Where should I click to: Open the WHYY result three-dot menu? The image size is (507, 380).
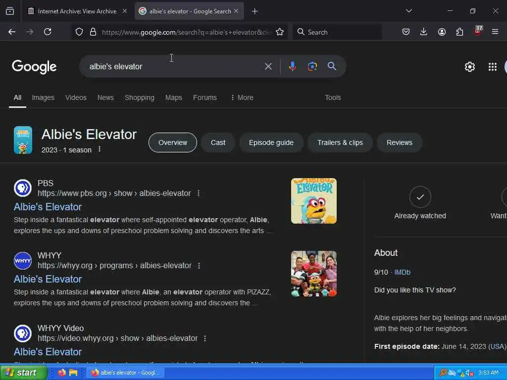coord(199,266)
